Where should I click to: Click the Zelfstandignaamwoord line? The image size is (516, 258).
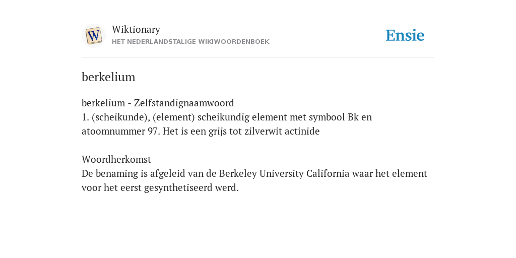point(158,103)
